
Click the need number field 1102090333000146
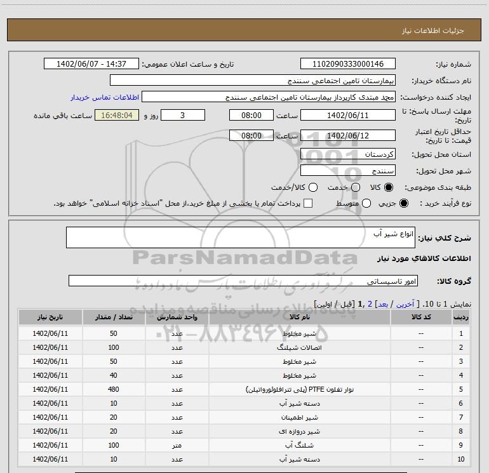348,64
